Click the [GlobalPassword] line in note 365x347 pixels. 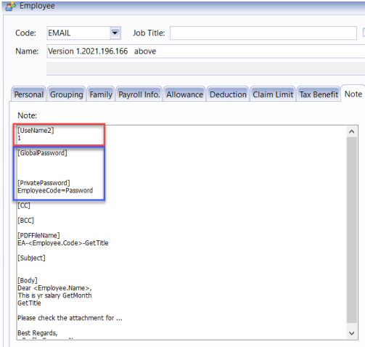[x=42, y=153]
